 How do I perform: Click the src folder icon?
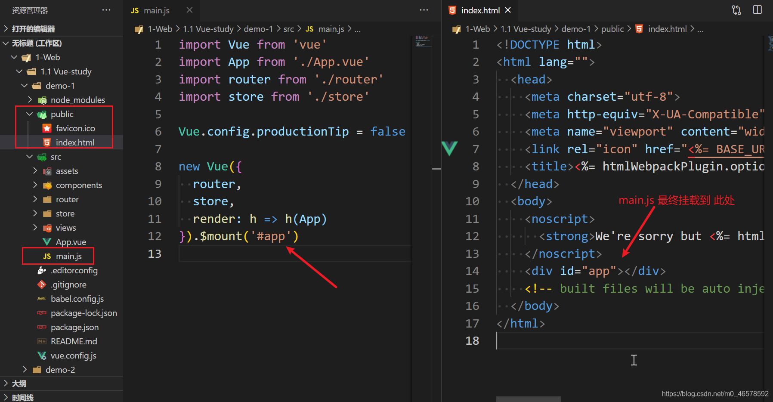(x=42, y=157)
